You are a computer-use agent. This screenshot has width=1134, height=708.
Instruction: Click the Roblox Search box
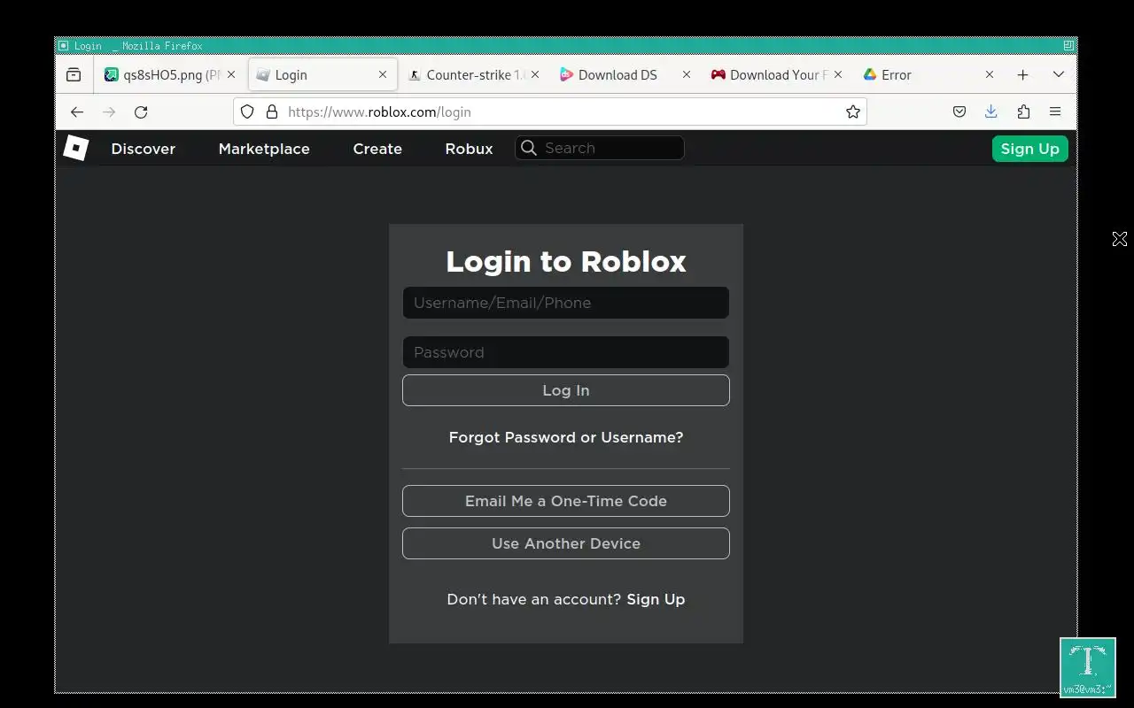pos(600,148)
